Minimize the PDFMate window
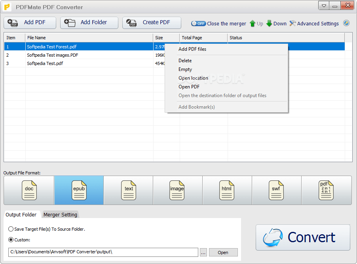 335,6
